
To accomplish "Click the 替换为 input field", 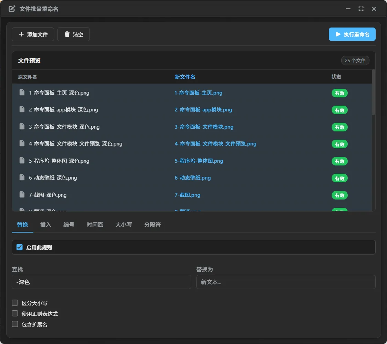I will [x=286, y=282].
